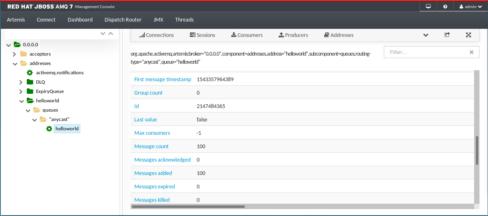
Task: Click the share/export arrow icon in toolbar
Action: point(447,35)
